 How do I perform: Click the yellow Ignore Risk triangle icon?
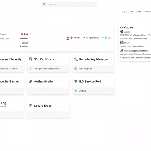point(87,37)
